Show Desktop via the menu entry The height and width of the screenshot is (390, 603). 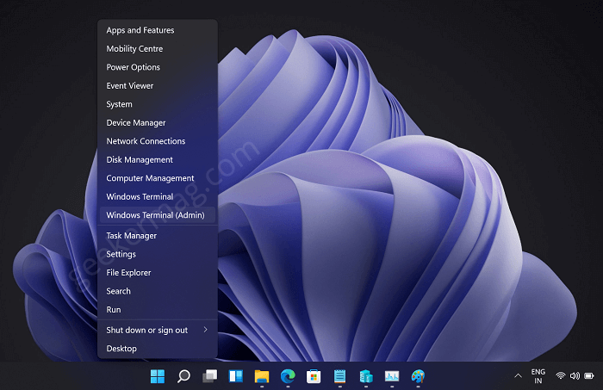point(158,348)
